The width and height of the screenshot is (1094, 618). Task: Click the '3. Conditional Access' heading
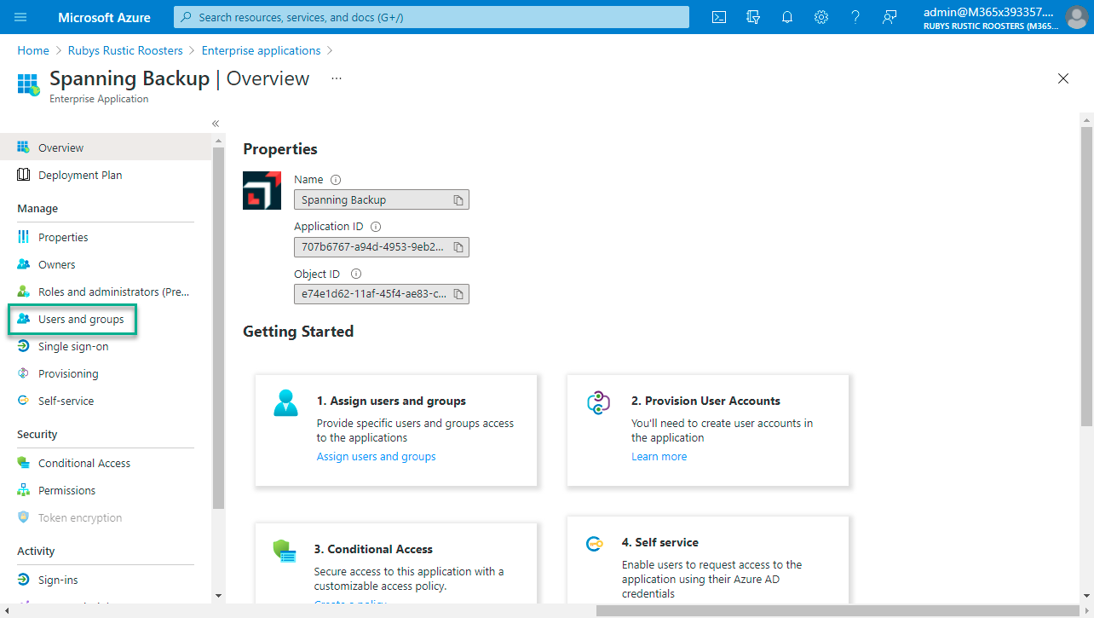click(373, 549)
